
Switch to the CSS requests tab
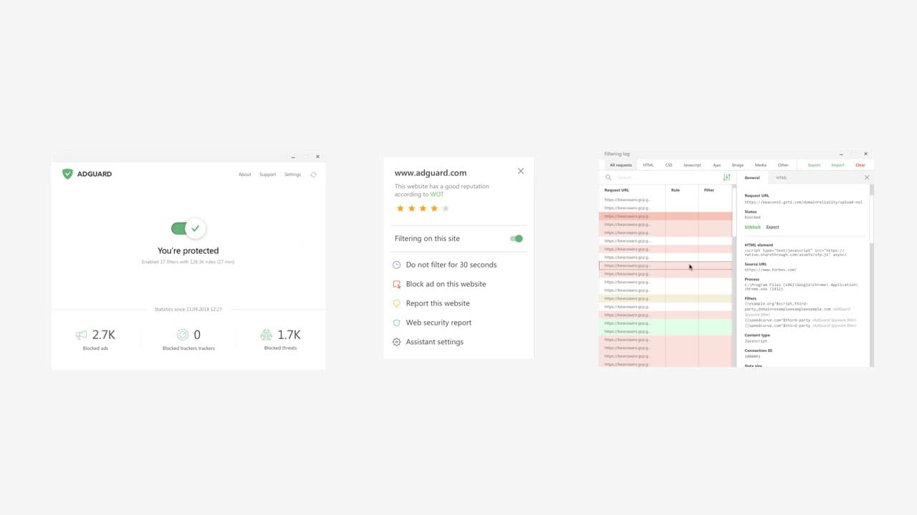click(668, 165)
